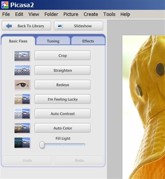Open the Effects tab
165x179 pixels.
coord(88,41)
